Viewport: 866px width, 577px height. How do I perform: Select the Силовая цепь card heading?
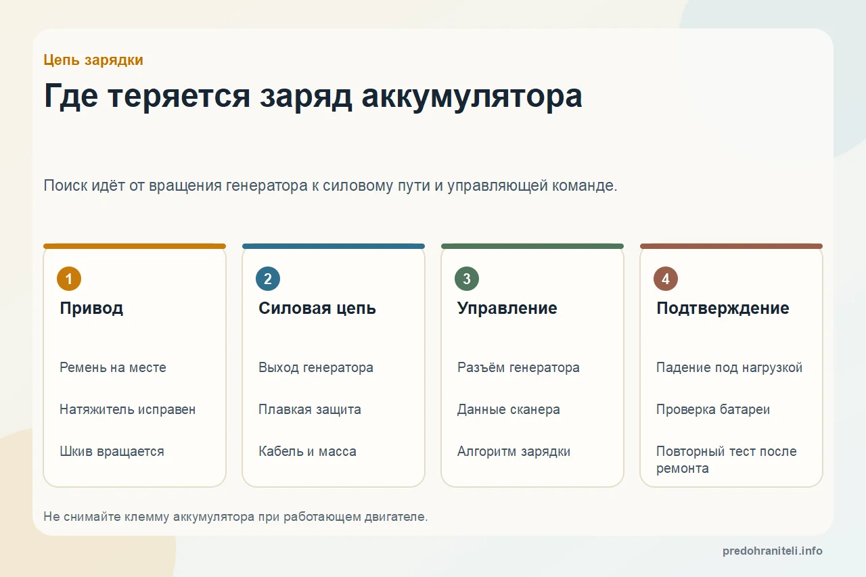click(317, 308)
